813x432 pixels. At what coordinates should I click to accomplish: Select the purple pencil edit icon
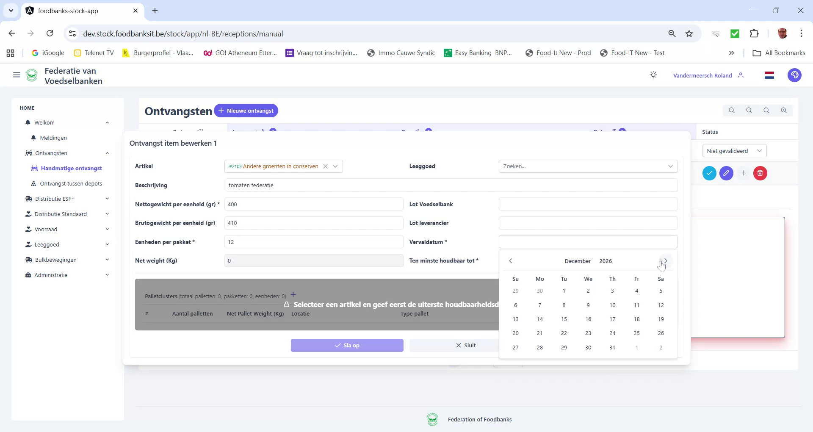click(726, 173)
